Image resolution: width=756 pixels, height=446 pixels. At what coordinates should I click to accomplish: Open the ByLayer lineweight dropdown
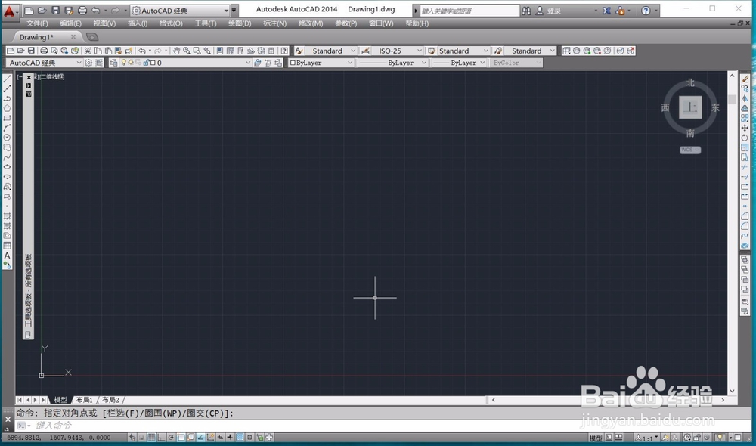459,63
